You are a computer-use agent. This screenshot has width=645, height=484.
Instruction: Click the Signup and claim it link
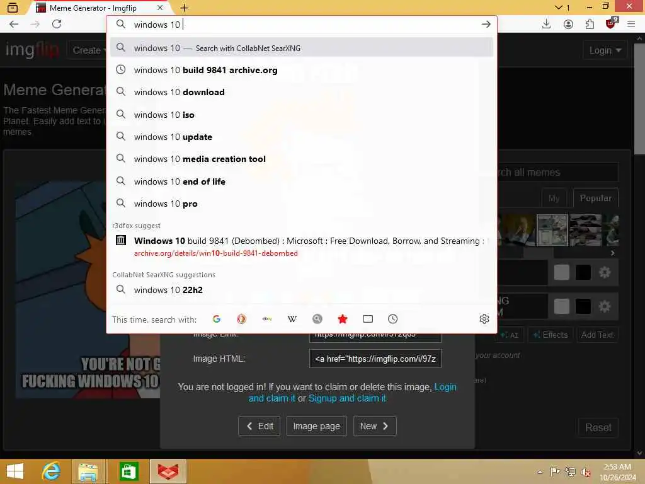(x=347, y=398)
